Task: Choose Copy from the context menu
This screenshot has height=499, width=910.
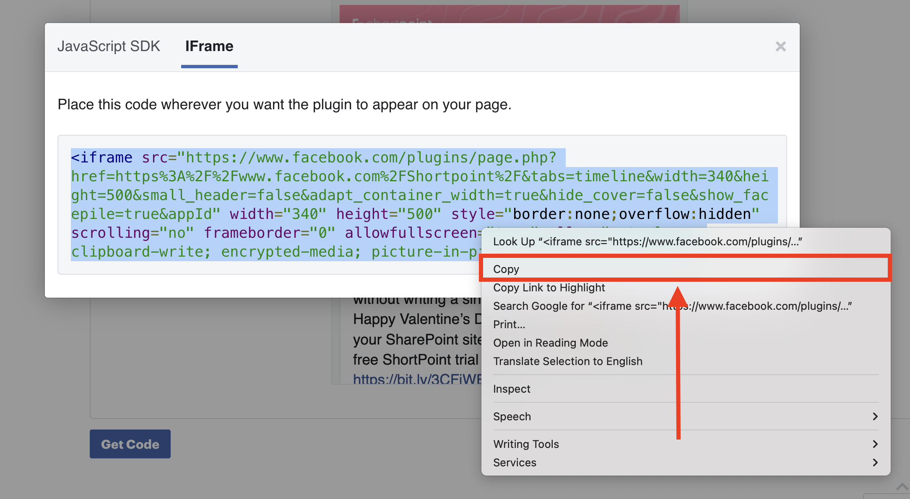Action: tap(506, 269)
